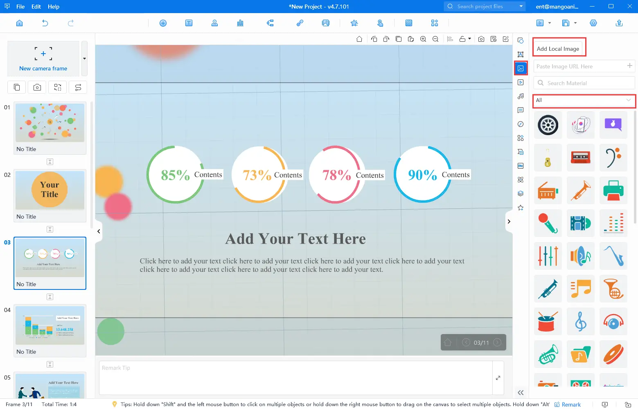
Task: Click the Add Local Image button
Action: [x=558, y=49]
